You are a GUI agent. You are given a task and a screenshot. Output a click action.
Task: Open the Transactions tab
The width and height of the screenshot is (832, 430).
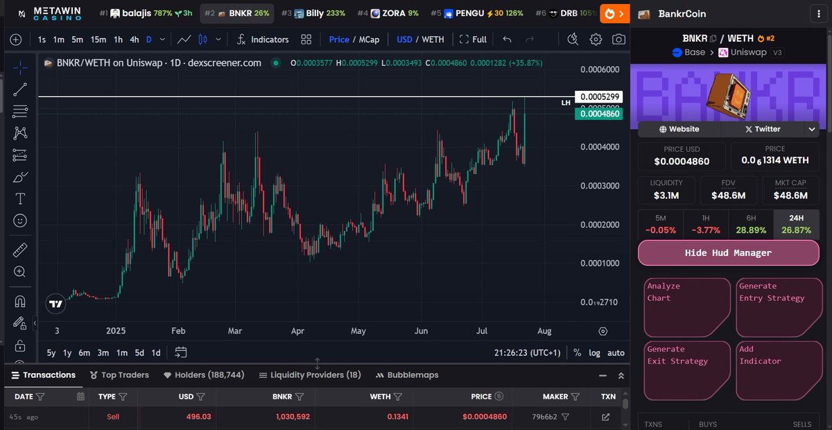(43, 375)
